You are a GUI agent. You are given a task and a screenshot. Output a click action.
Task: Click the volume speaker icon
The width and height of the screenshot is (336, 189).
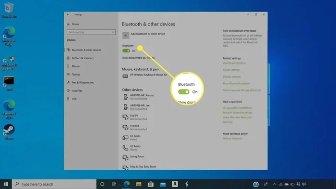pyautogui.click(x=304, y=184)
